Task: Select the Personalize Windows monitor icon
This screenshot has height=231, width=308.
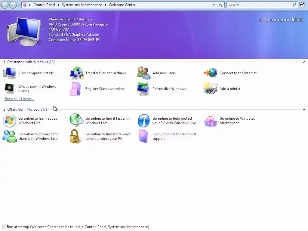Action: [x=143, y=89]
